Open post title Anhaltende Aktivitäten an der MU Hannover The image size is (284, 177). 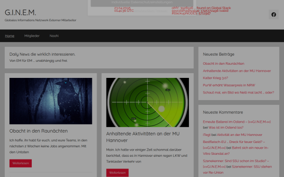tap(143, 137)
